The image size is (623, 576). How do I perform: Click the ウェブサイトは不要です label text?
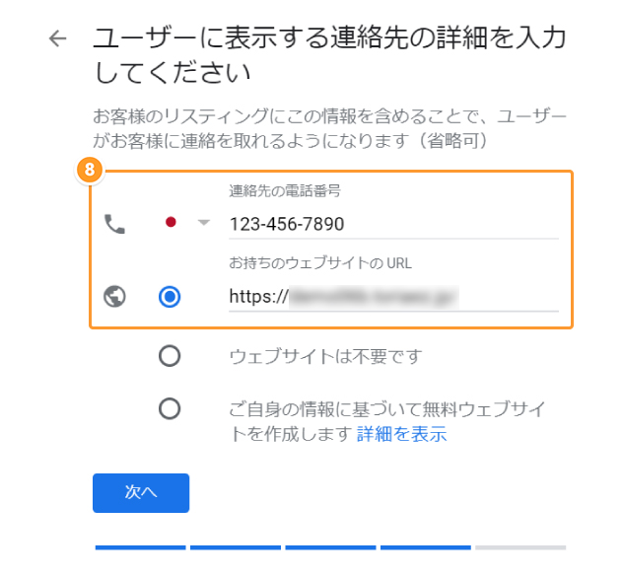tap(326, 356)
